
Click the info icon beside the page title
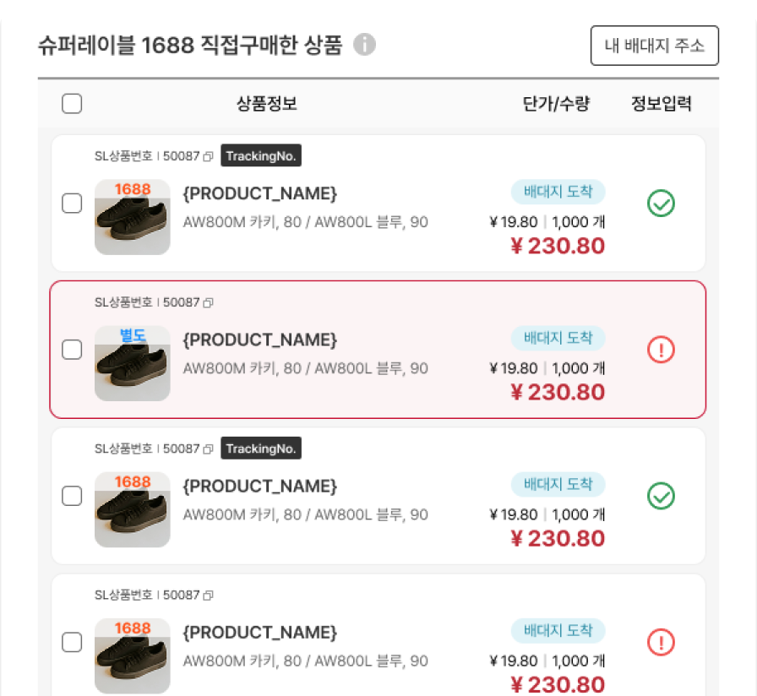click(x=364, y=45)
